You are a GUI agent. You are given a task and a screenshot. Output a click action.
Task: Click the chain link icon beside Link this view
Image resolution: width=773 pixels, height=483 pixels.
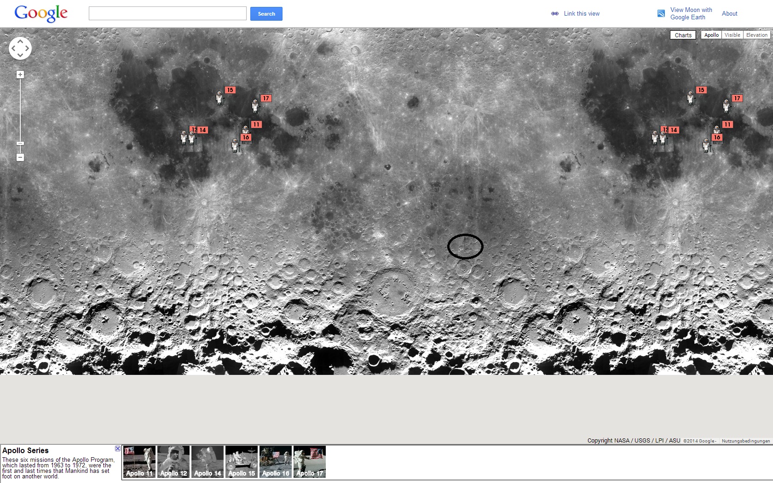pyautogui.click(x=555, y=14)
